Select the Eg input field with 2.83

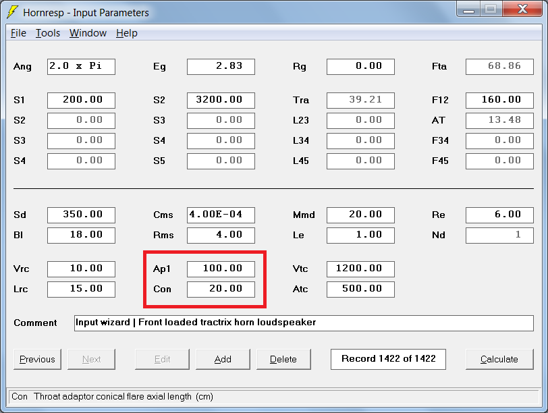point(221,67)
